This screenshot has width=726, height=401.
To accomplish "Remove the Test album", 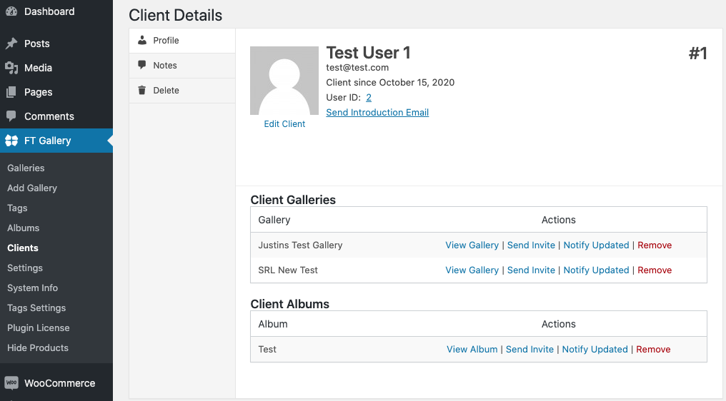I will 653,349.
